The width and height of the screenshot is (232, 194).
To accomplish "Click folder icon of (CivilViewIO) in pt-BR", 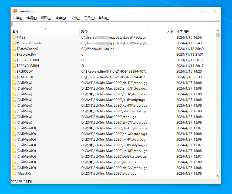I will 14,156.
